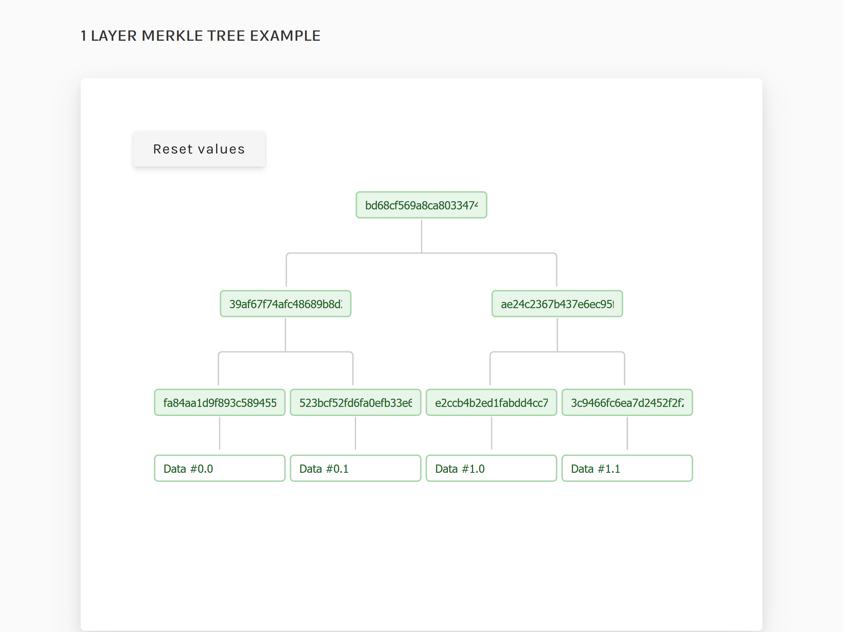
Task: Click leaf hash e2ccb4b2ed1fabdd4cc7
Action: (x=491, y=402)
